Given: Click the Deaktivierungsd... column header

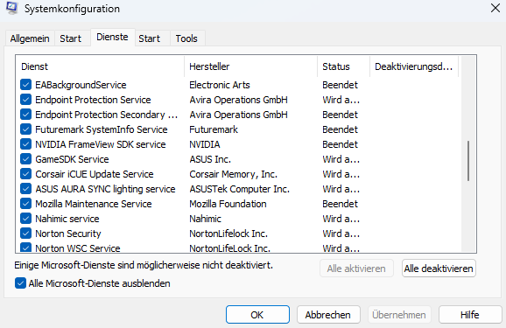Looking at the screenshot, I should pyautogui.click(x=414, y=66).
